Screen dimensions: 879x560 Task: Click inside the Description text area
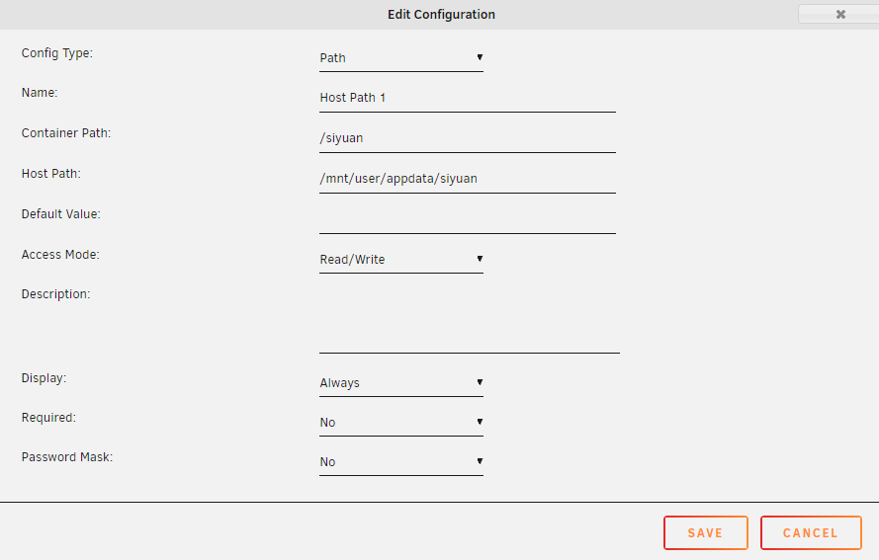(469, 319)
